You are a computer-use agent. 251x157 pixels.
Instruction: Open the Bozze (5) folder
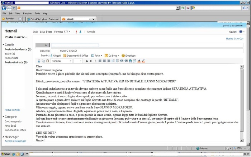point(10,54)
